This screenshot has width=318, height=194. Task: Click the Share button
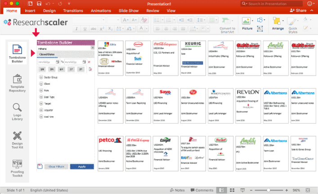(298, 10)
